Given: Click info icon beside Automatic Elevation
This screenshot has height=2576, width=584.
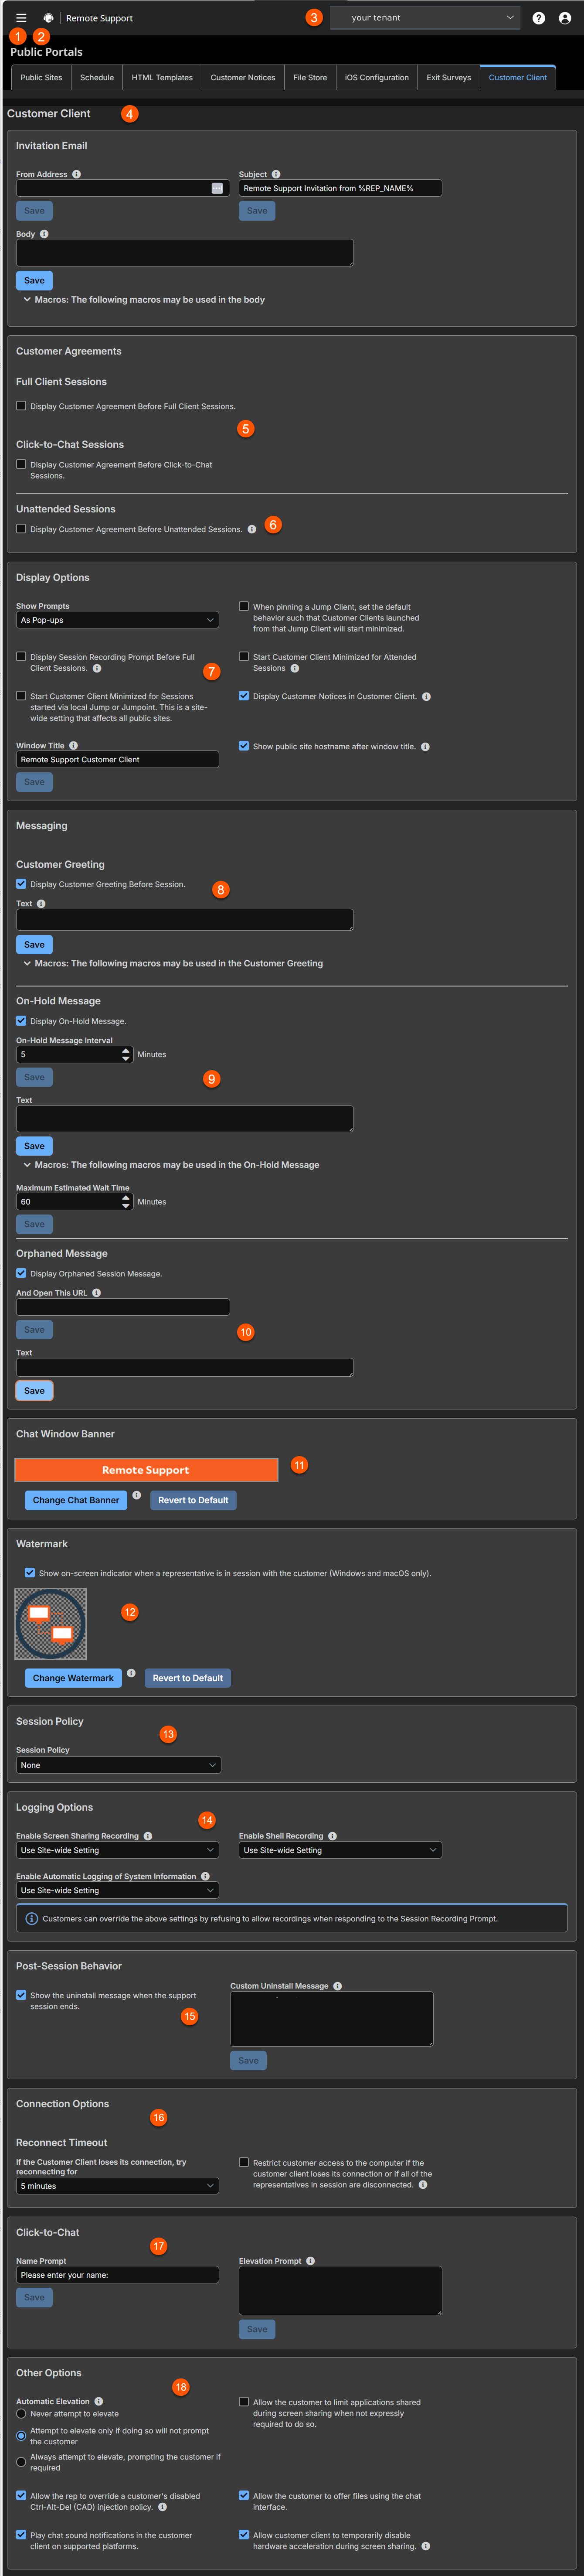Looking at the screenshot, I should [x=98, y=2401].
